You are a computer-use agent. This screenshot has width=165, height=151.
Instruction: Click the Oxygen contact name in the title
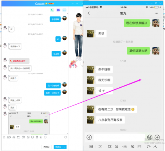[x=40, y=4]
